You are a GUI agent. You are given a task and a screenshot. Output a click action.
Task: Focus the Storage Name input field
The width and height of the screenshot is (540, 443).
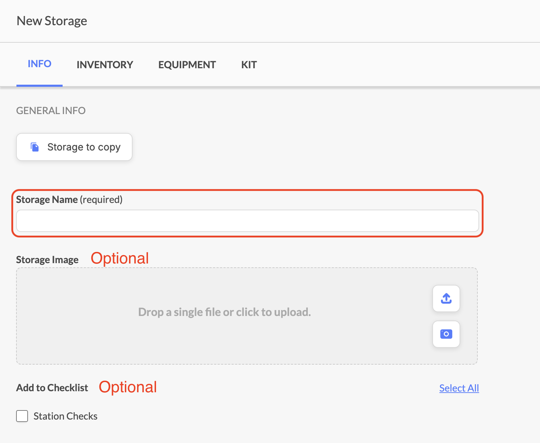pos(247,221)
